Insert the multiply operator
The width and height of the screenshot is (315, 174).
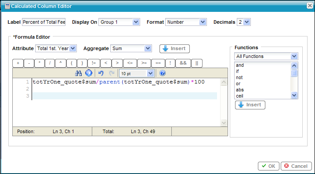pos(40,63)
